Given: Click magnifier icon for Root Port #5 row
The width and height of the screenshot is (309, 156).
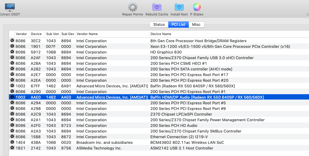Looking at the screenshot, I should [x=12, y=103].
